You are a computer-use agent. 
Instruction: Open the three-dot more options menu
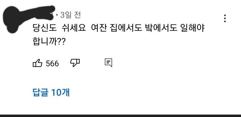[225, 18]
